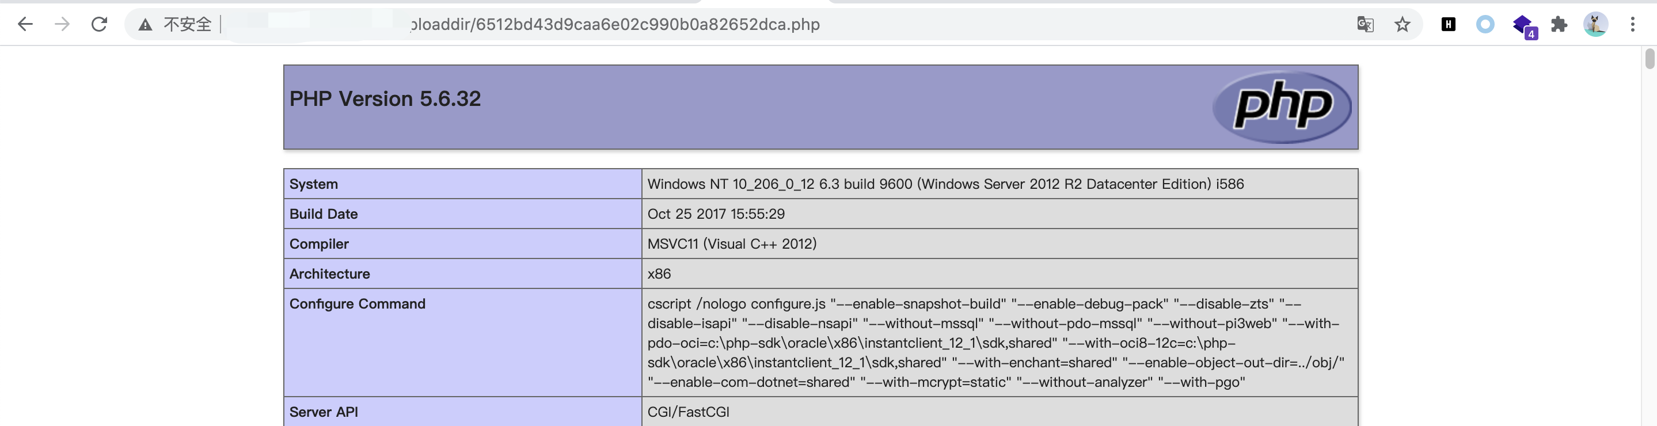This screenshot has height=426, width=1657.
Task: Click the PHP logo in header
Action: point(1282,106)
